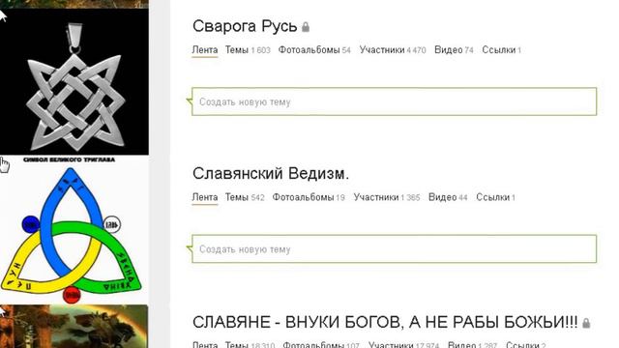Open Фотоальбомы 19 tab in Славянский Ведизм
Screen dimensions: 619x348
pos(309,197)
